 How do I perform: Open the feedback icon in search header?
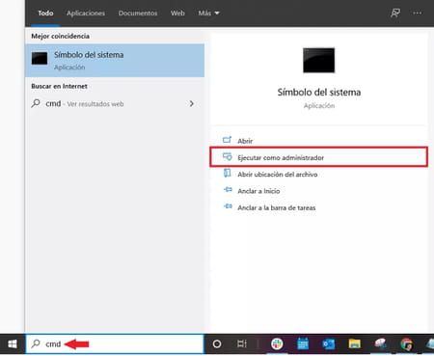click(x=395, y=14)
